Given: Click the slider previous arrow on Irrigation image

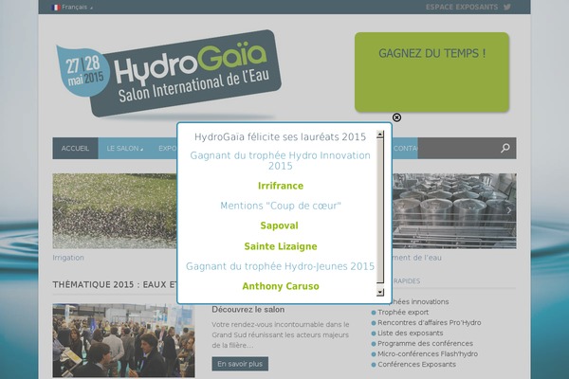Looking at the screenshot, I should point(60,210).
